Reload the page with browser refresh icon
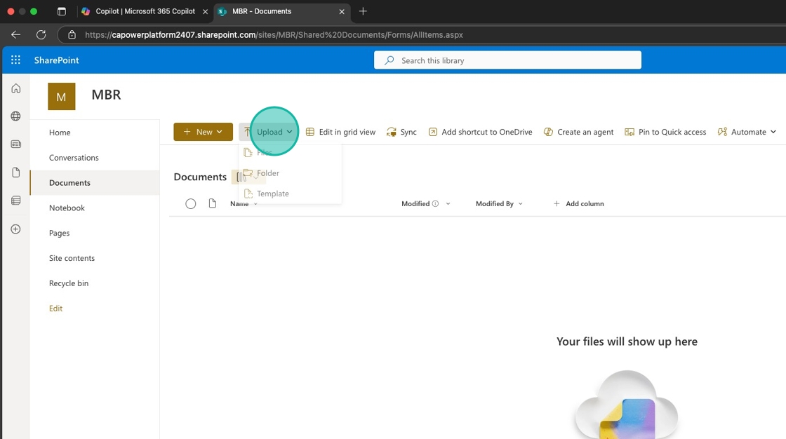This screenshot has width=786, height=439. (41, 34)
